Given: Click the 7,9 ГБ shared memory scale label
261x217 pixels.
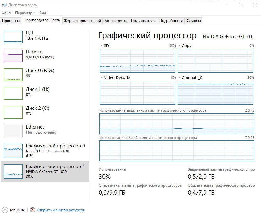Looking at the screenshot, I should (249, 138).
